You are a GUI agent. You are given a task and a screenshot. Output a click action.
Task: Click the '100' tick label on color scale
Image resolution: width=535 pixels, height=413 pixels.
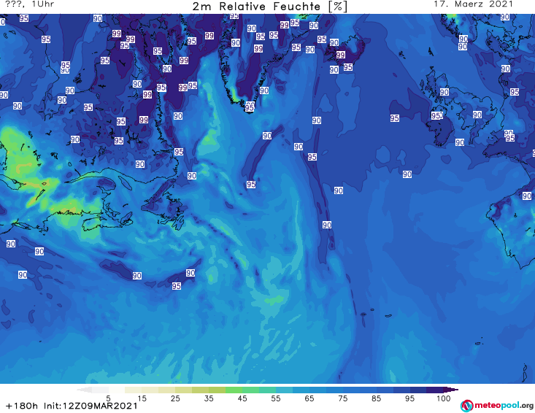tap(444, 398)
